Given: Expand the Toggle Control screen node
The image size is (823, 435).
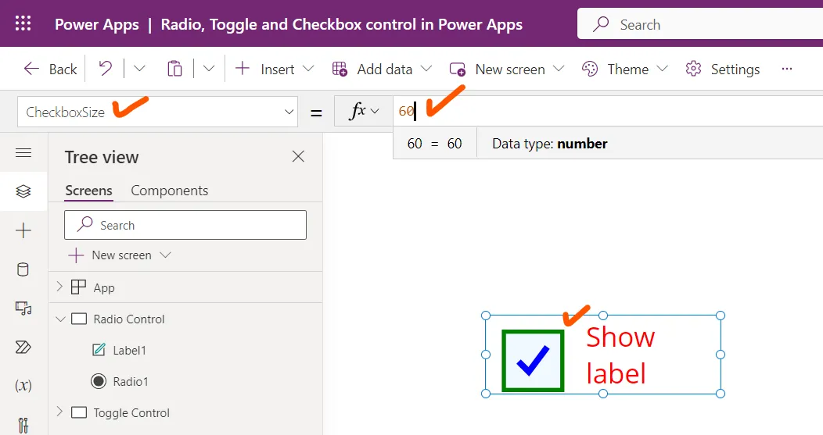Looking at the screenshot, I should tap(59, 412).
